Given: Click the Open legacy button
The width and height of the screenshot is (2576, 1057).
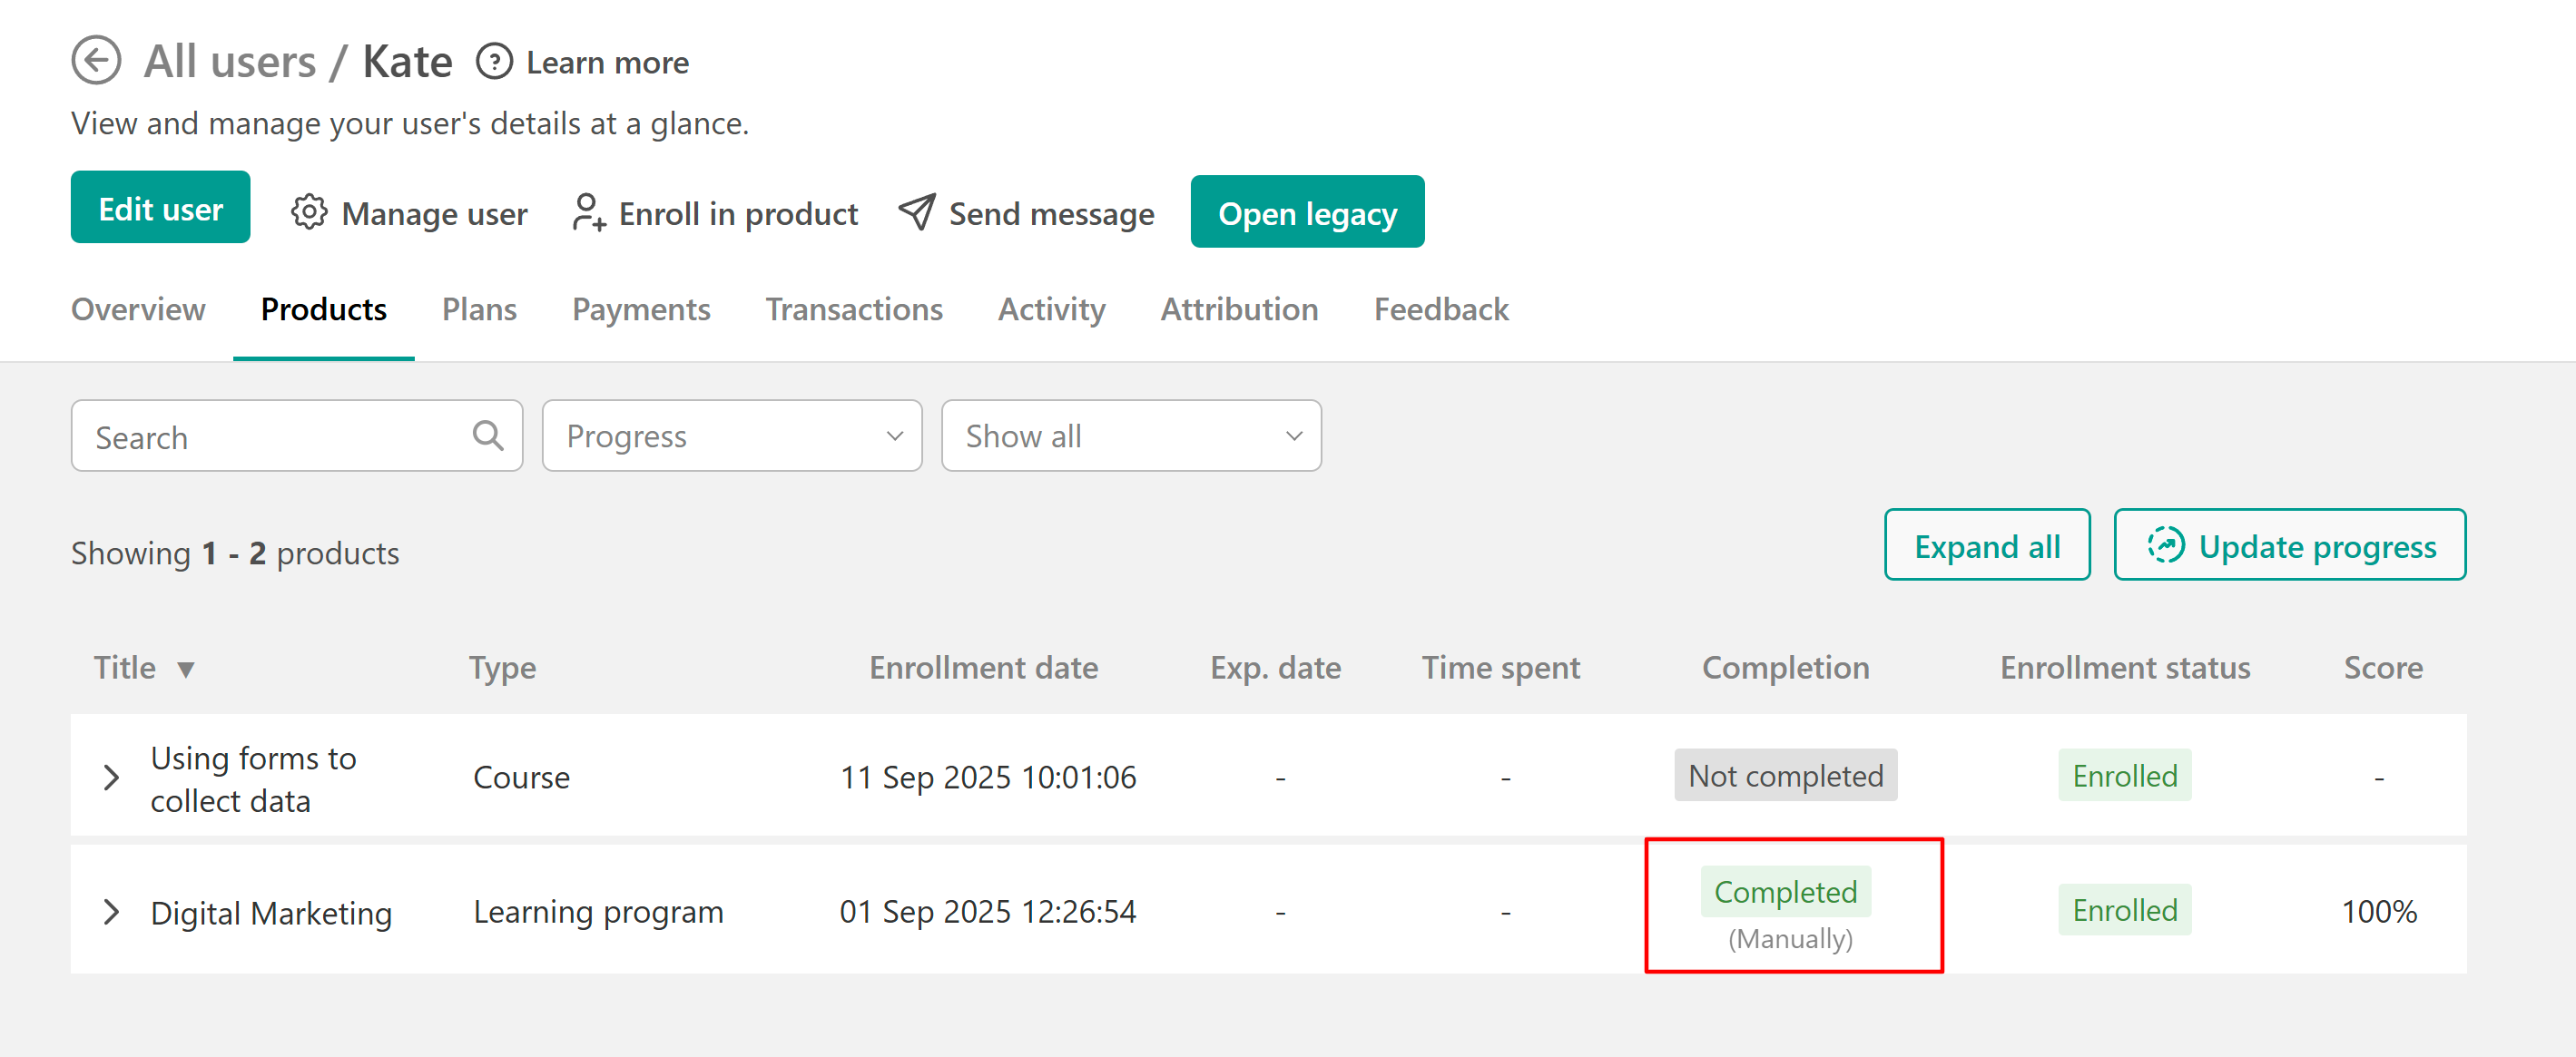Looking at the screenshot, I should coord(1306,212).
